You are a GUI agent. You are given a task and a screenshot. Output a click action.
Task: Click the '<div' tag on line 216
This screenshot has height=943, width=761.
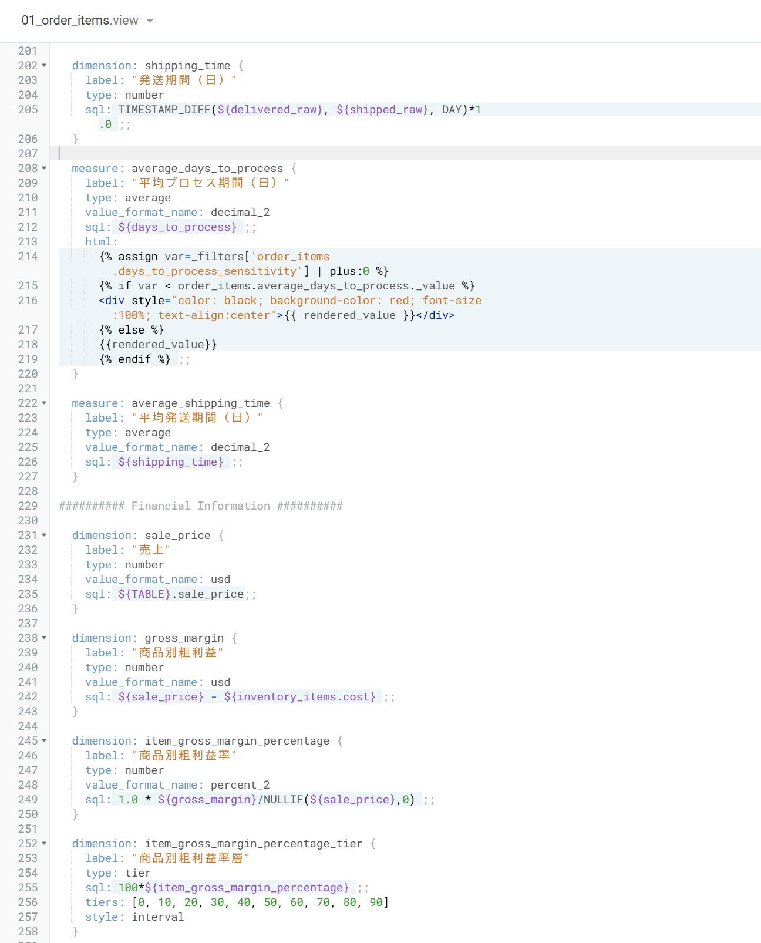pos(112,300)
